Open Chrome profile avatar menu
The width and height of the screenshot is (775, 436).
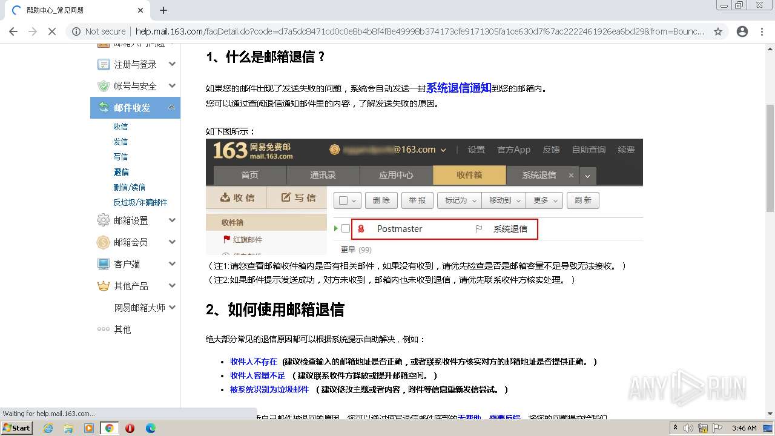pos(742,31)
